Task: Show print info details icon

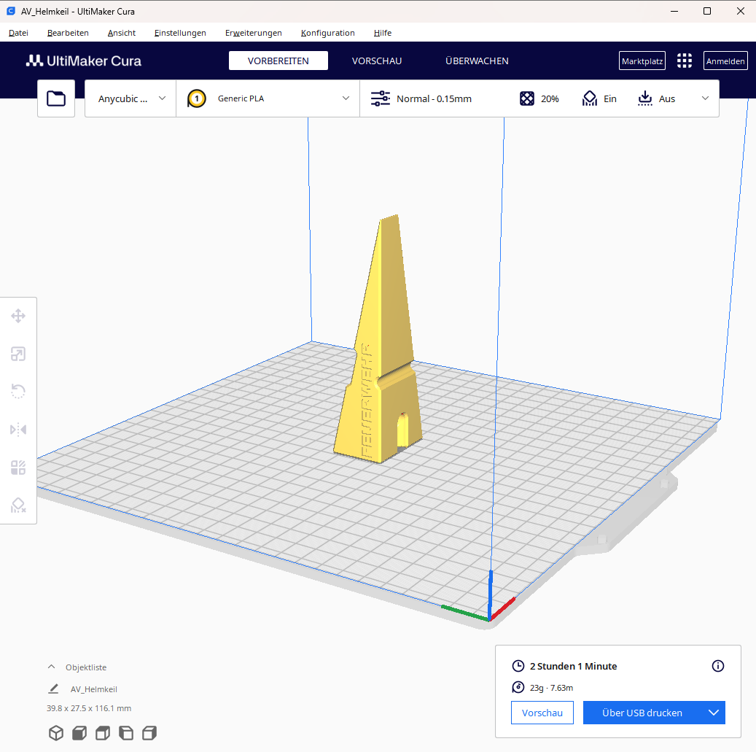Action: pos(718,666)
